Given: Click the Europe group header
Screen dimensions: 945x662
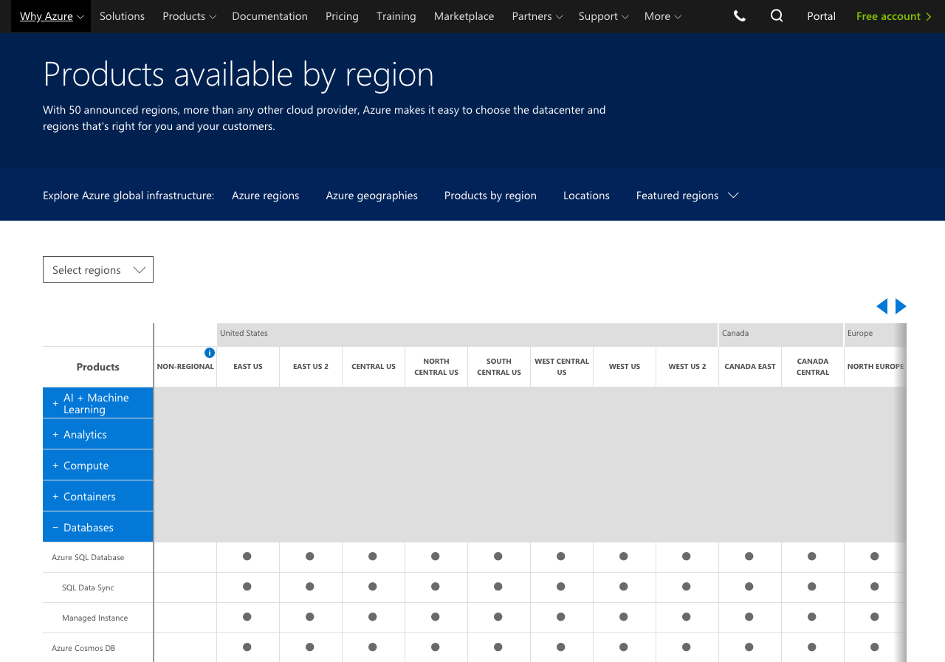Looking at the screenshot, I should point(876,334).
